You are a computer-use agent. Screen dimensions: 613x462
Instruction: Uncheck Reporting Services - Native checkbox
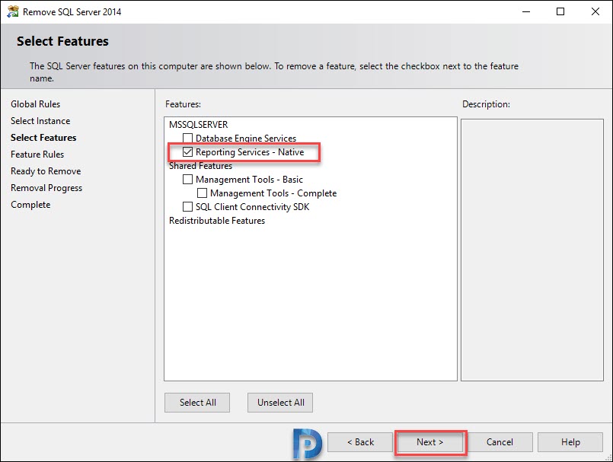point(187,151)
